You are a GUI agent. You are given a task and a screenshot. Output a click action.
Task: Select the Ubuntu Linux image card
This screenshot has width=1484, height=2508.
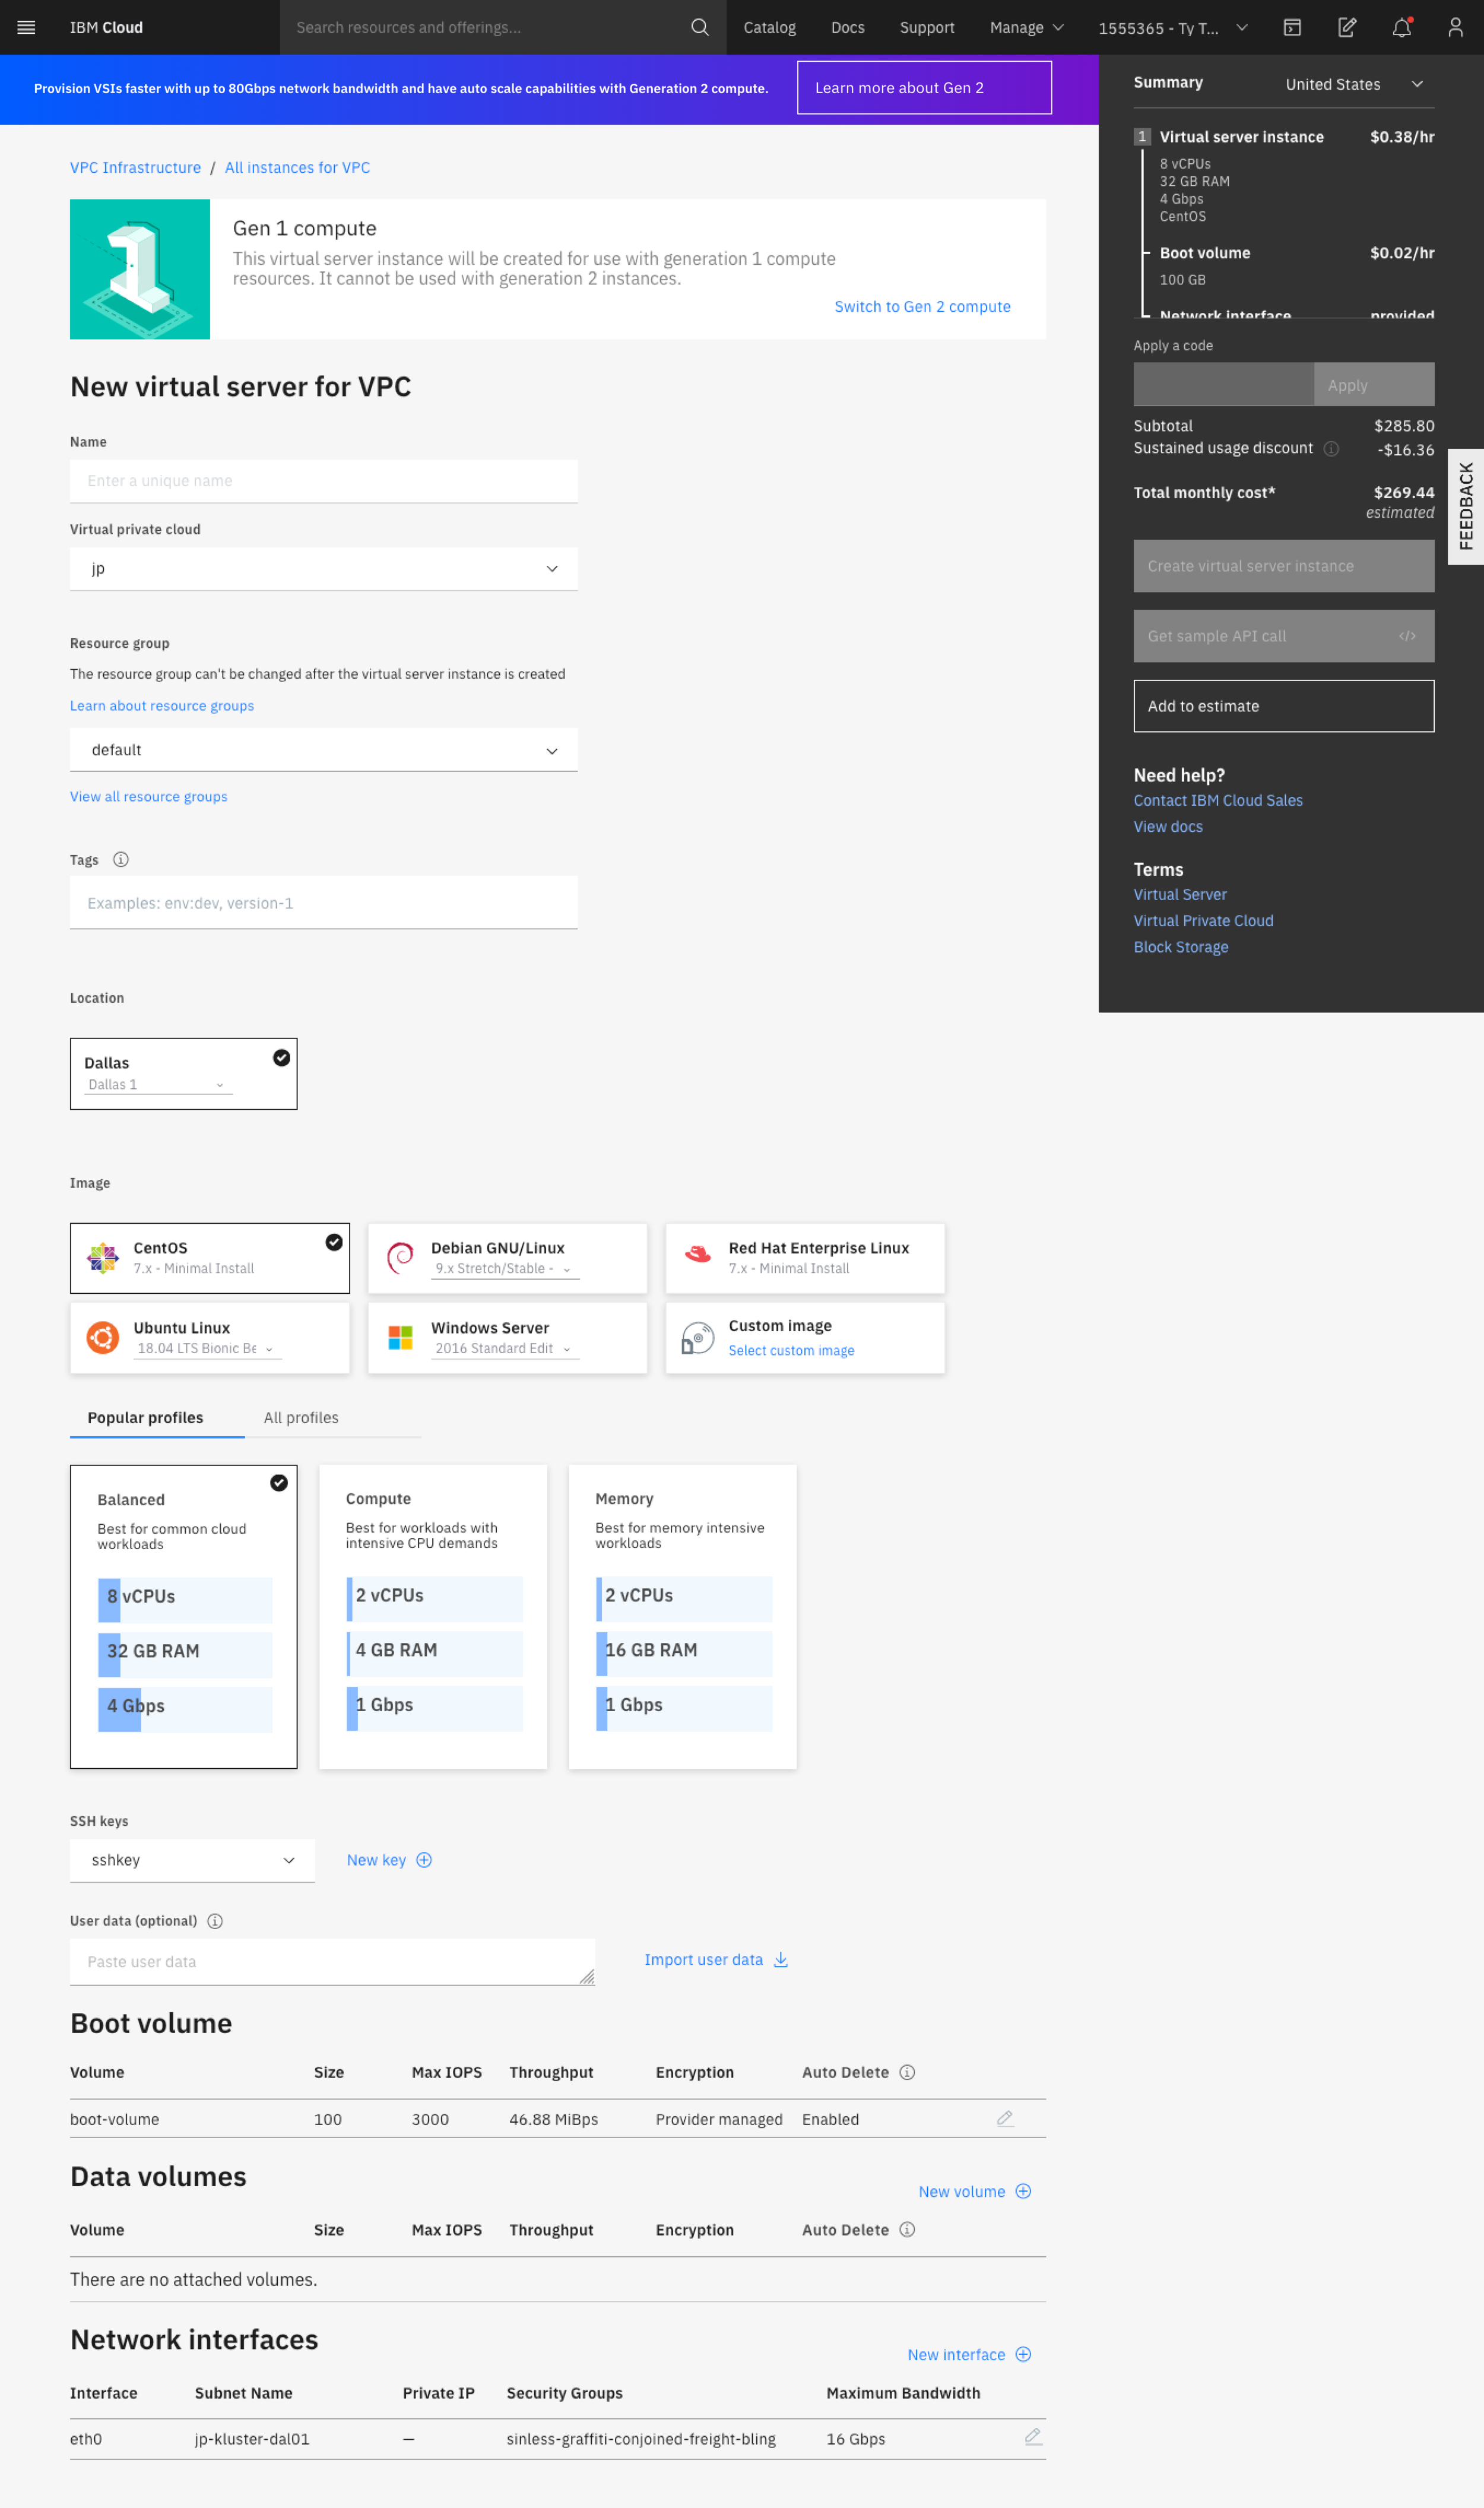pos(210,1338)
